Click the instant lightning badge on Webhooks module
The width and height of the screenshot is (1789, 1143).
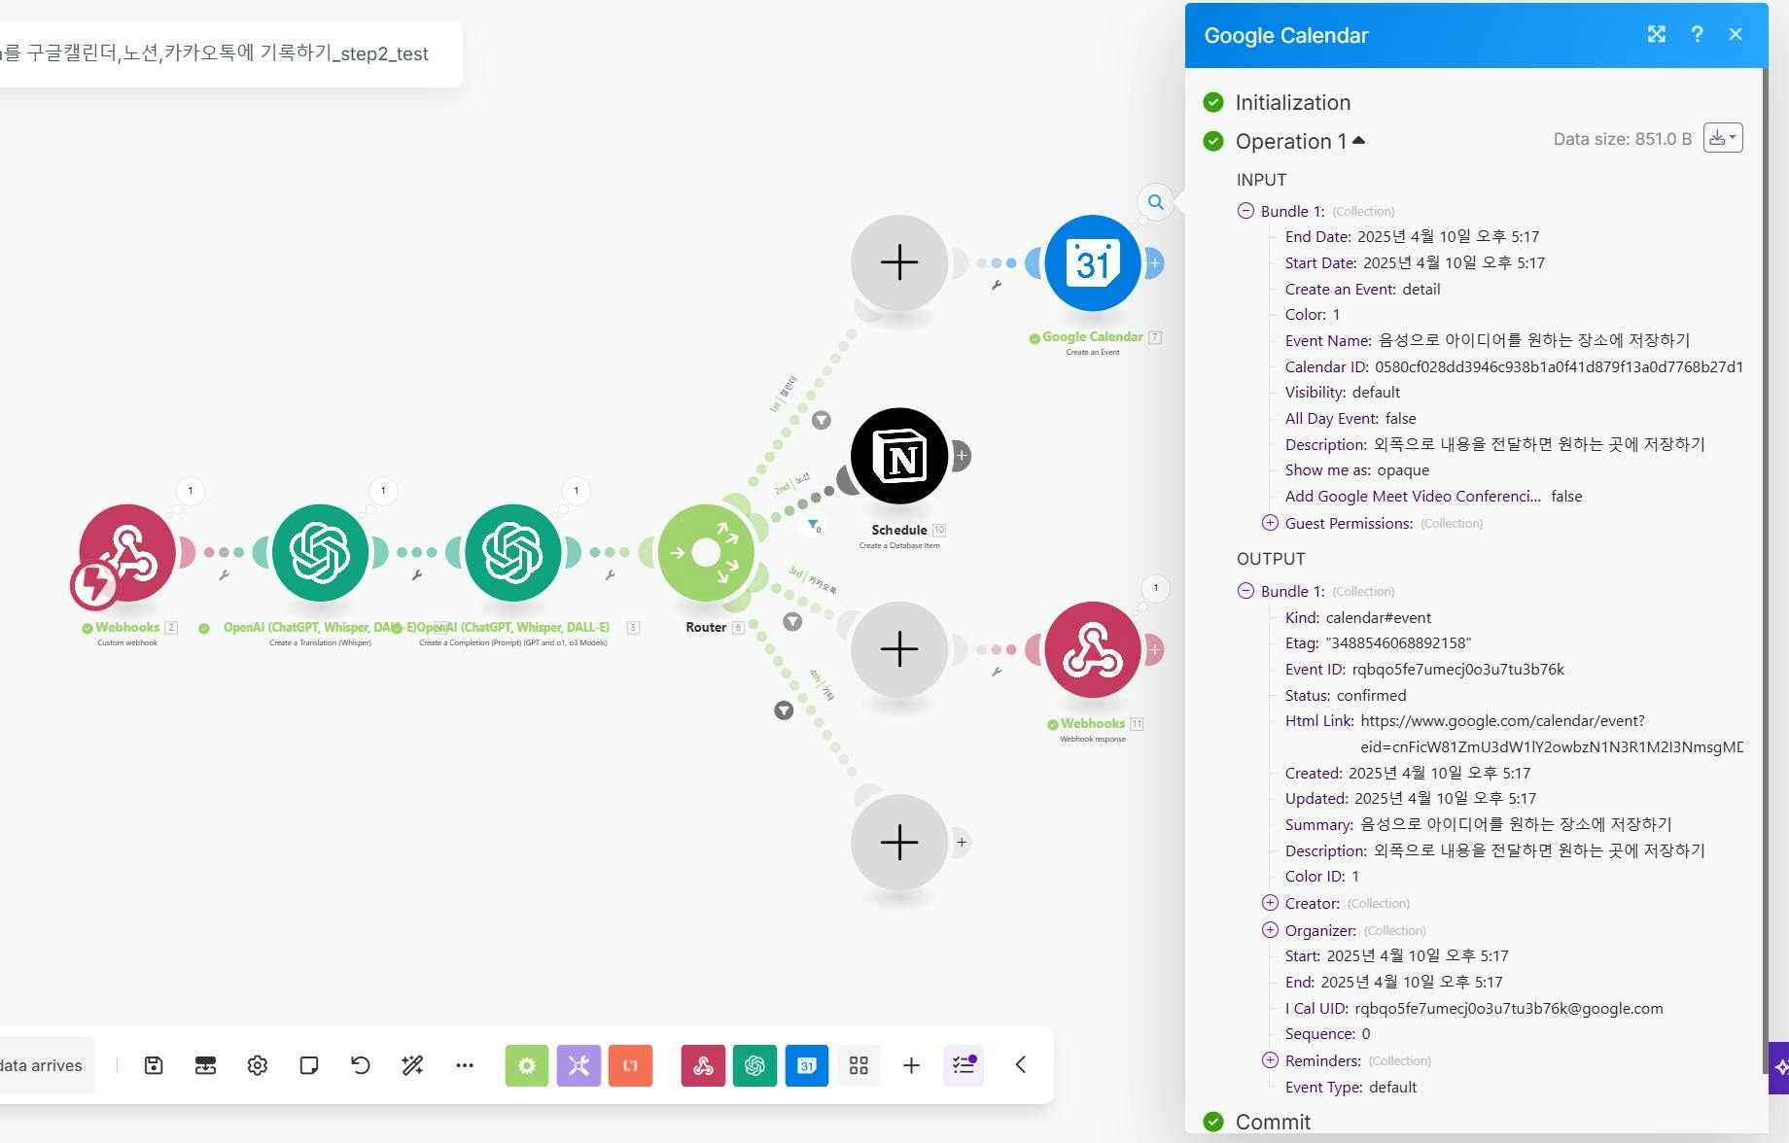(94, 585)
